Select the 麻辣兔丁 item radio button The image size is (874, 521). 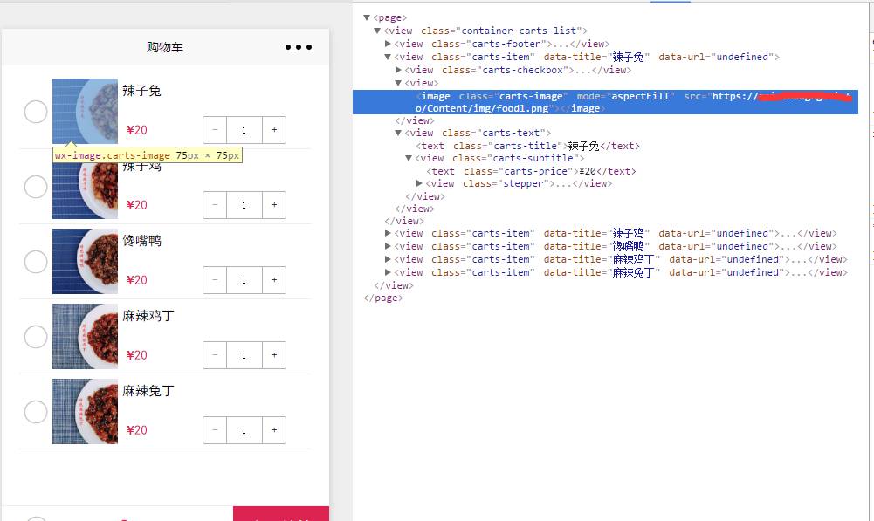36,412
